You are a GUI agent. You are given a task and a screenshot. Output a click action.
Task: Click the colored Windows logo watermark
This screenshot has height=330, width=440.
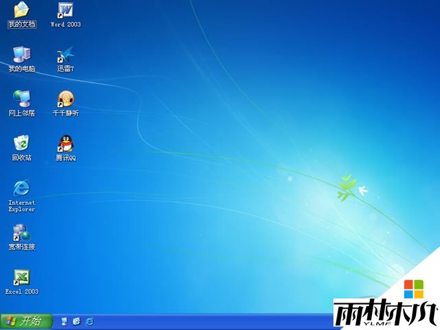413,289
